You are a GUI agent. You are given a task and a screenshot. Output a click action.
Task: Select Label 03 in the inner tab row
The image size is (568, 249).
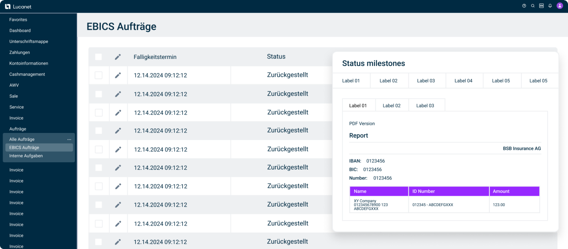pos(425,105)
